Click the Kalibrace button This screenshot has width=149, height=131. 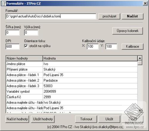tap(133, 46)
